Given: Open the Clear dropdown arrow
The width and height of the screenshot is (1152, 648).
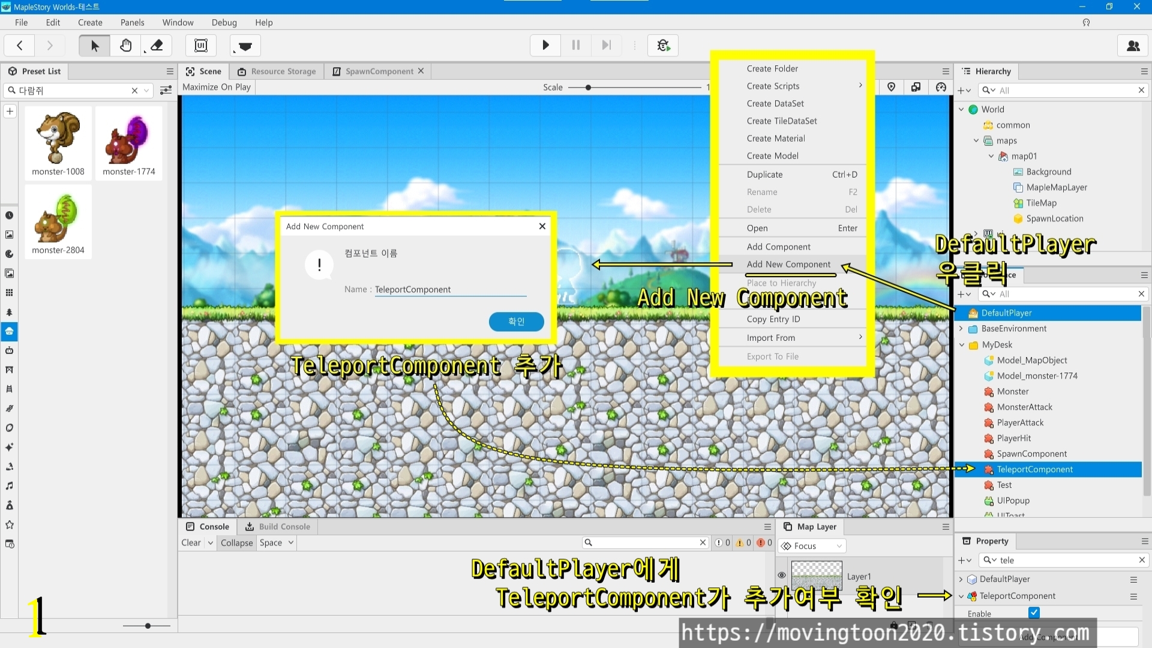Looking at the screenshot, I should (211, 542).
